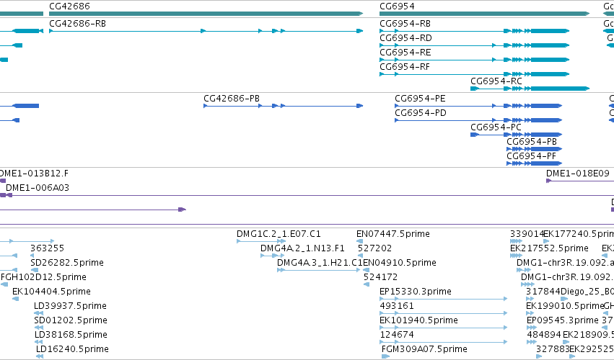Click the CG6954-PE protein label
This screenshot has height=360, width=614.
pyautogui.click(x=420, y=99)
